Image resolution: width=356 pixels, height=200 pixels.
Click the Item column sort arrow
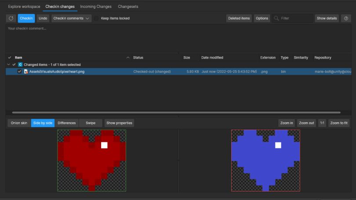tap(128, 58)
